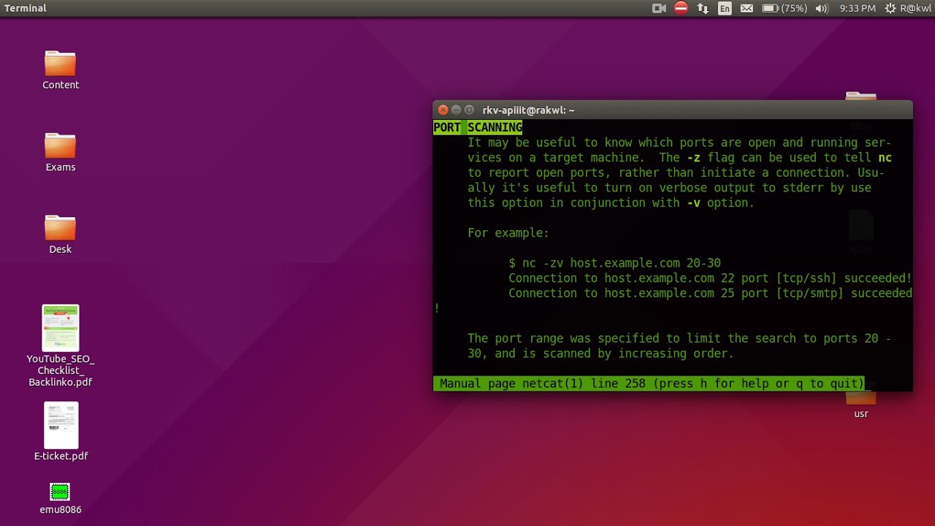The width and height of the screenshot is (935, 526).
Task: Maximize the terminal window
Action: pyautogui.click(x=470, y=110)
